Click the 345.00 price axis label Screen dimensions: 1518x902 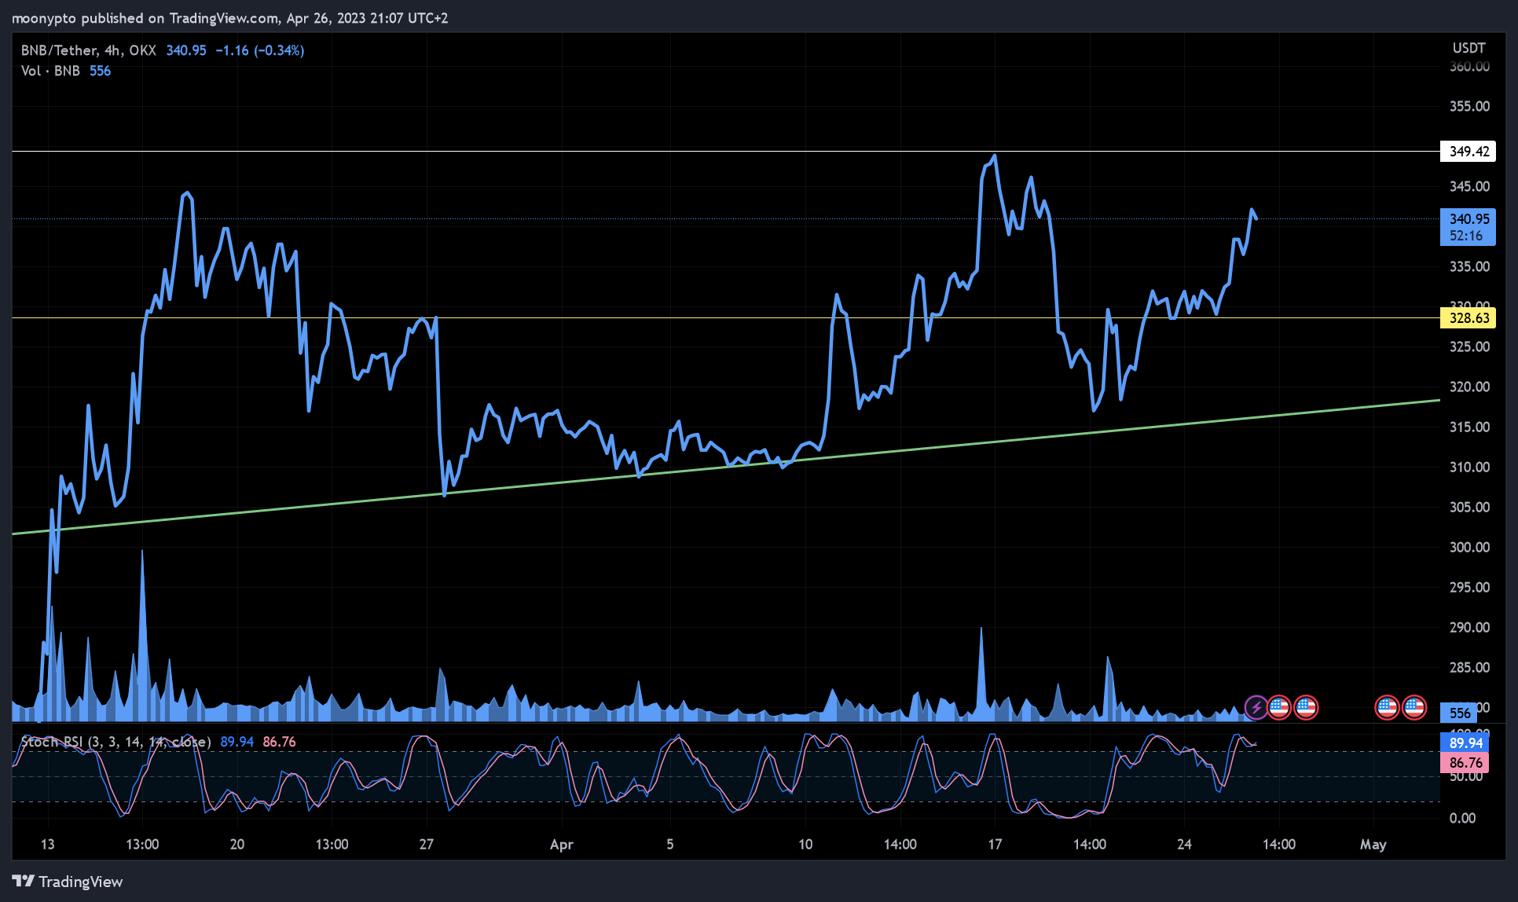1469,186
